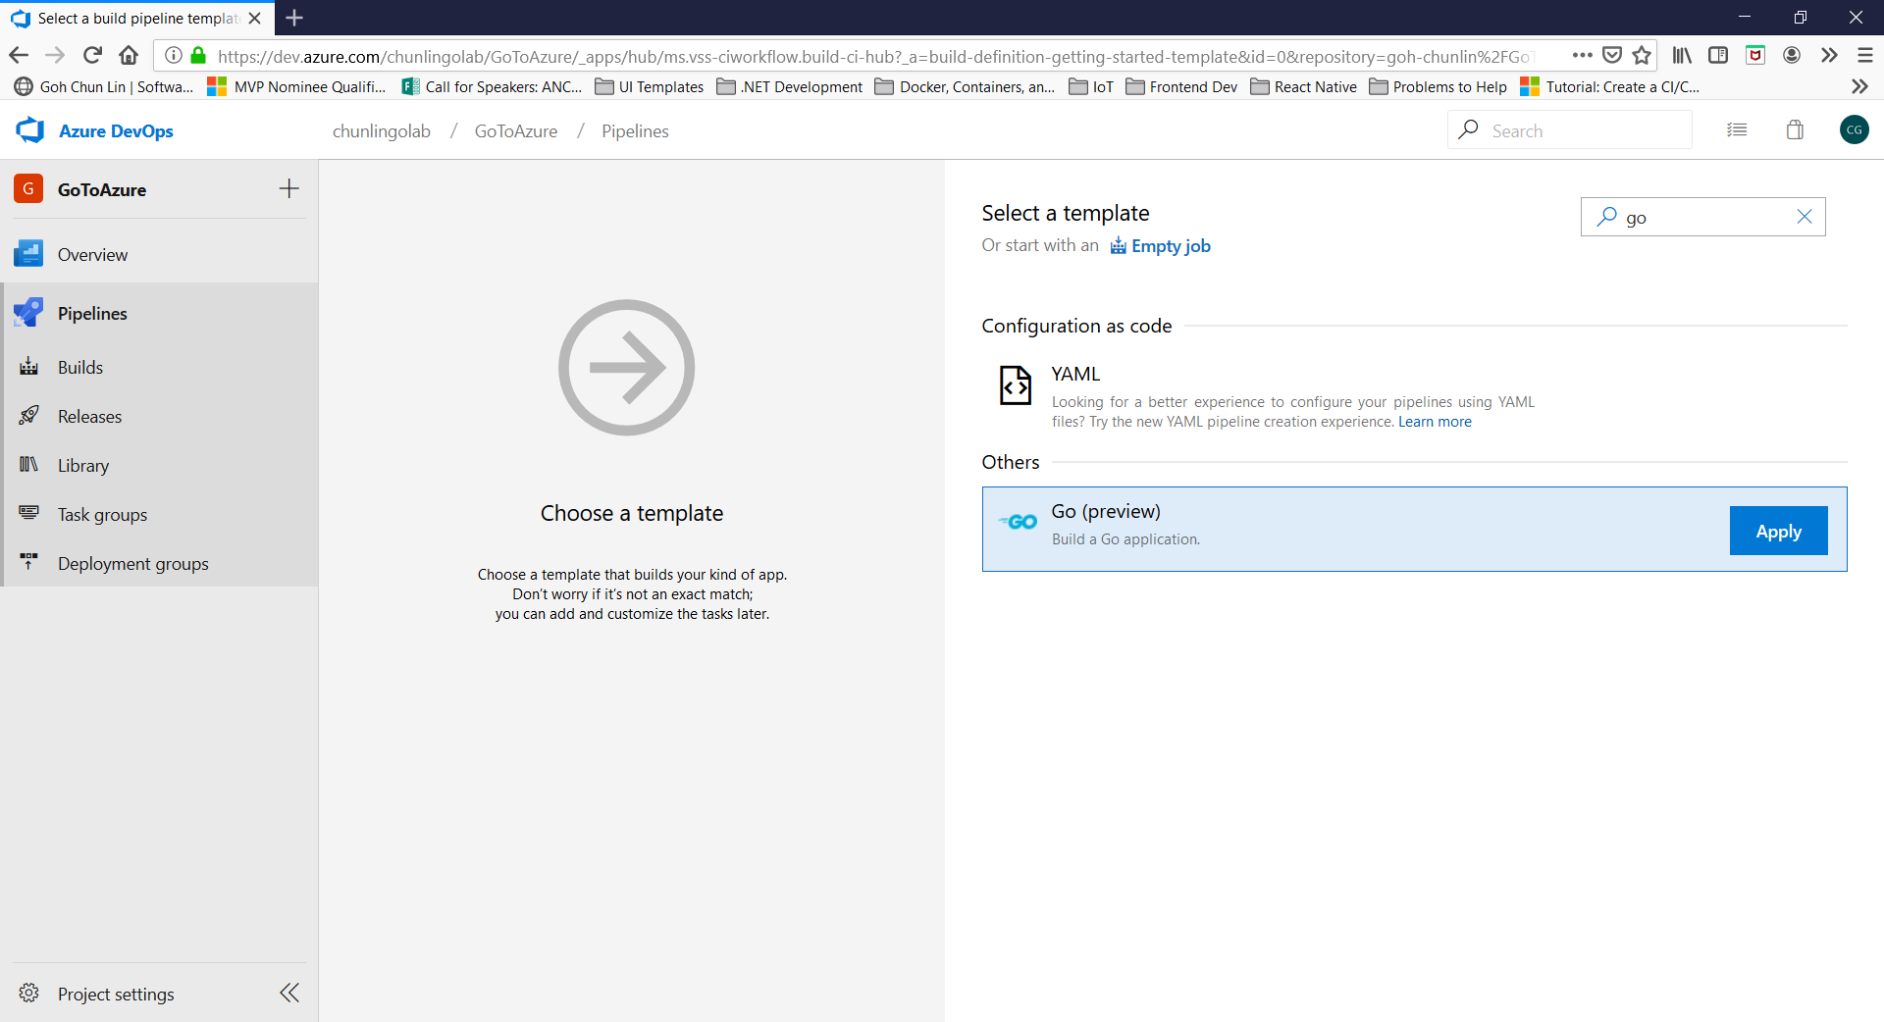
Task: Select Overview in the sidebar
Action: pyautogui.click(x=159, y=254)
